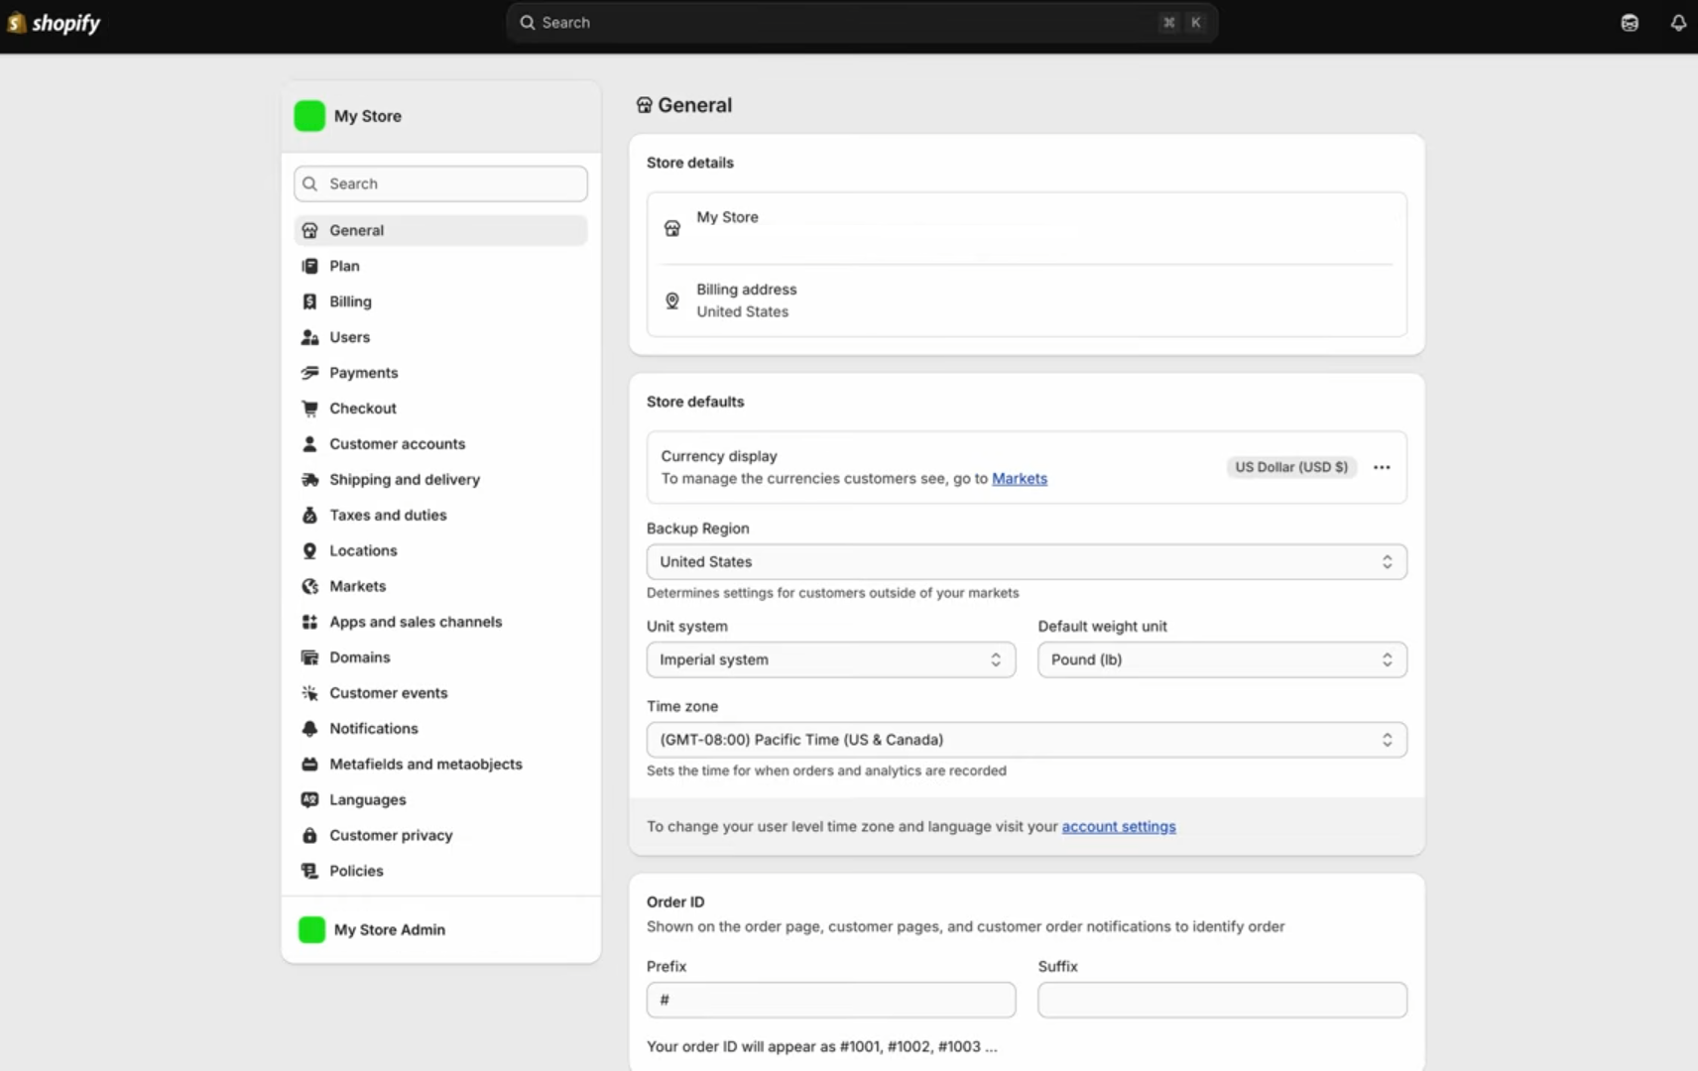Click the Taxes and duties icon
1698x1071 pixels.
pyautogui.click(x=309, y=516)
